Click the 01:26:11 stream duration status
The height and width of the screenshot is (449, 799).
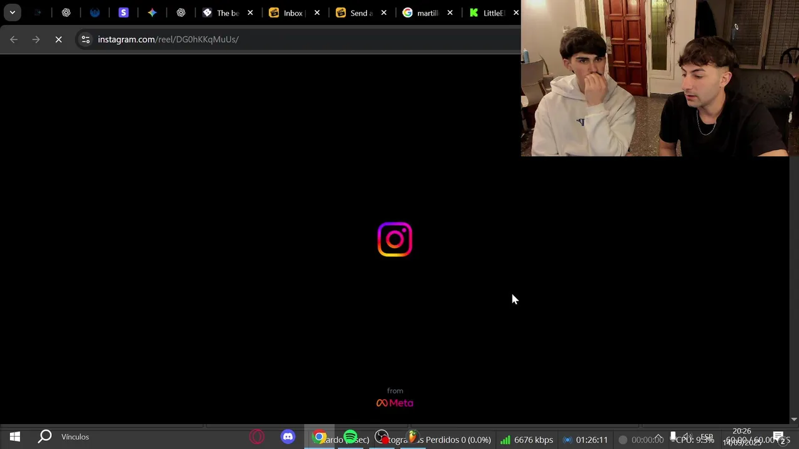585,440
